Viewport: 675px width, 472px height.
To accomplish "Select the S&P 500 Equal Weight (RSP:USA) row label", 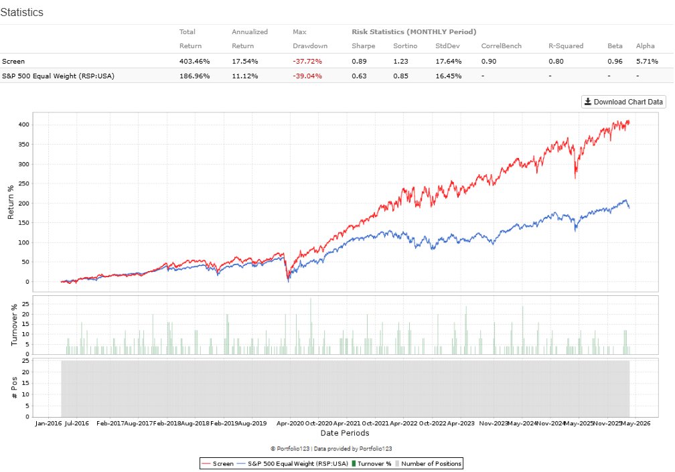I will point(58,76).
